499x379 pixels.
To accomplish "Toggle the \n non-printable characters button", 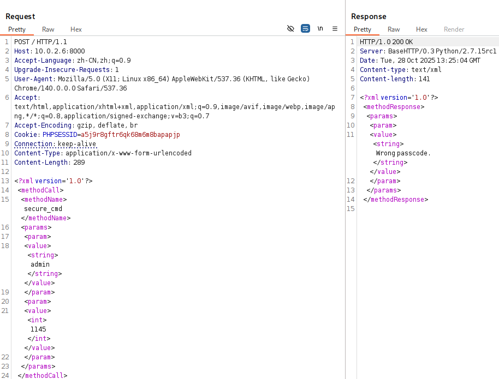I will [320, 29].
